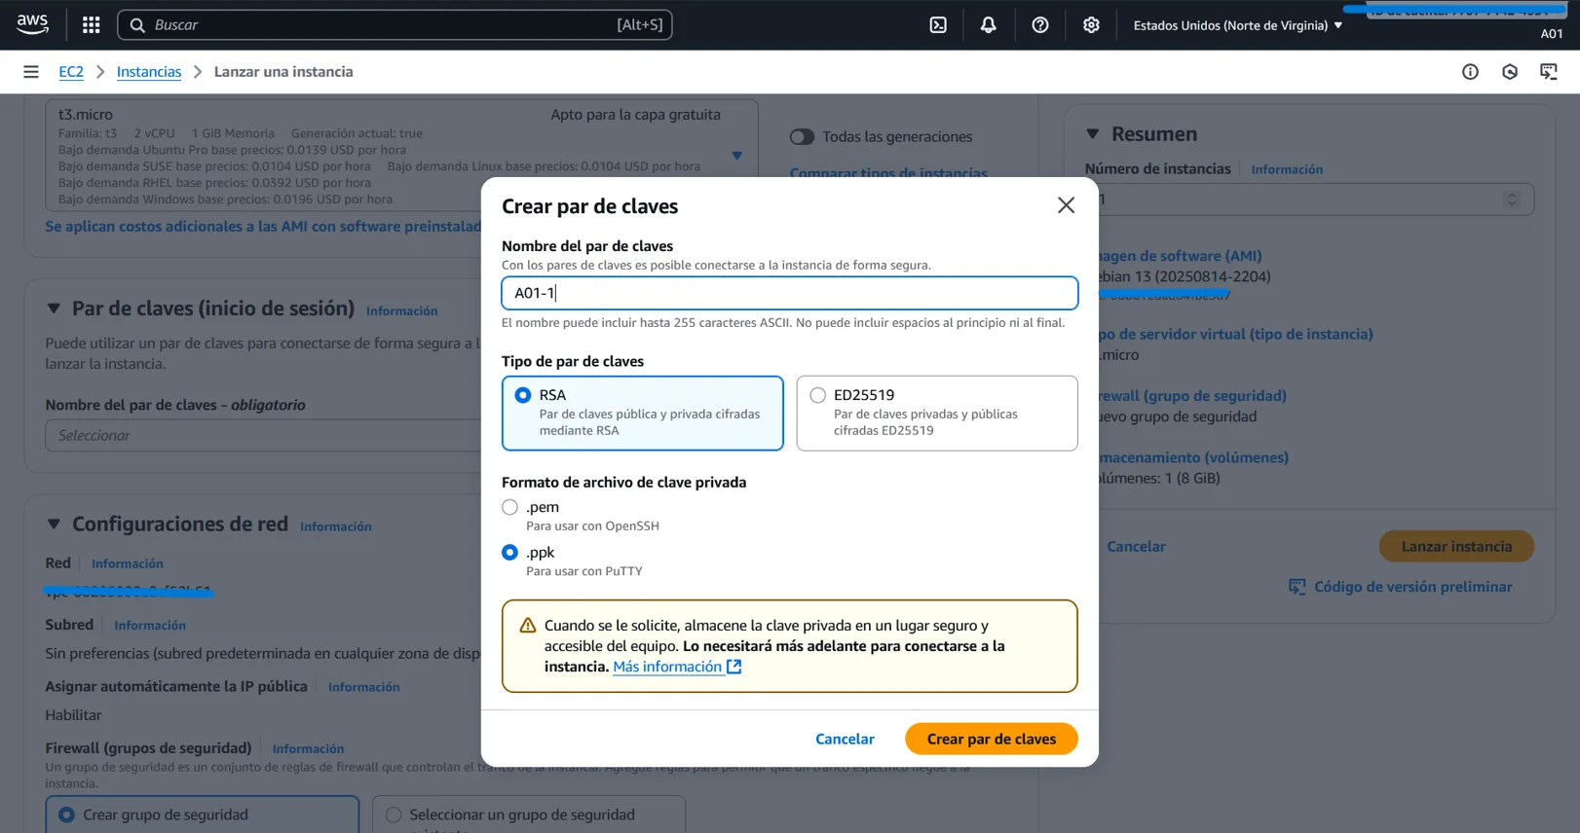Open the notifications bell
Image resolution: width=1580 pixels, height=833 pixels.
988,25
